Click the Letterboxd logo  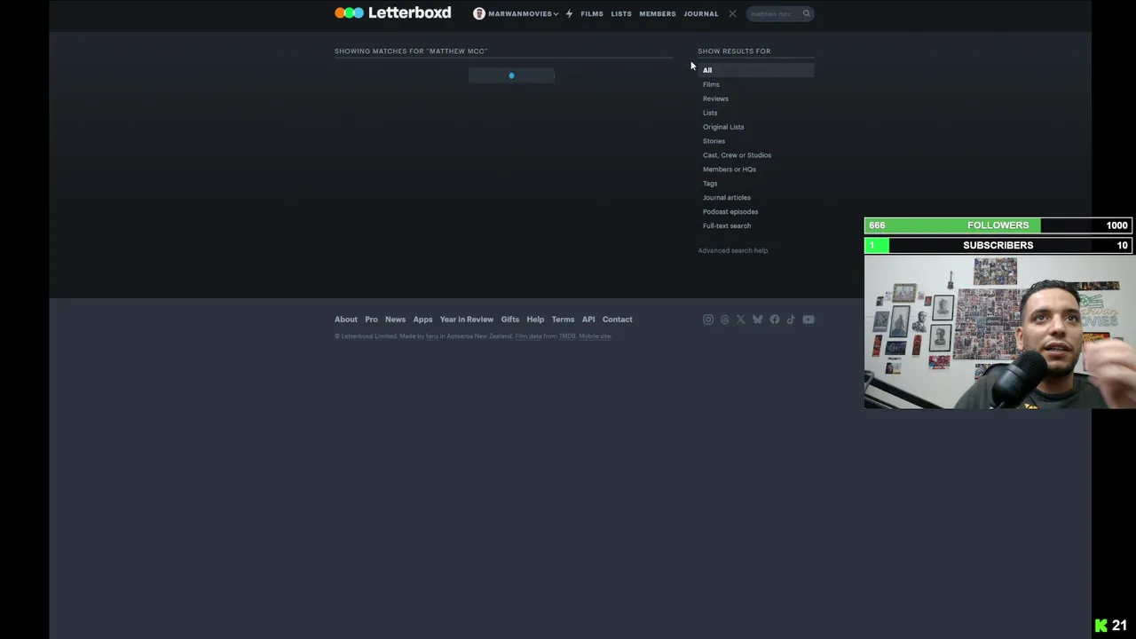(392, 13)
